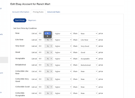
Task: Open the Refurbished price comparison dropdown
Action: (88, 65)
